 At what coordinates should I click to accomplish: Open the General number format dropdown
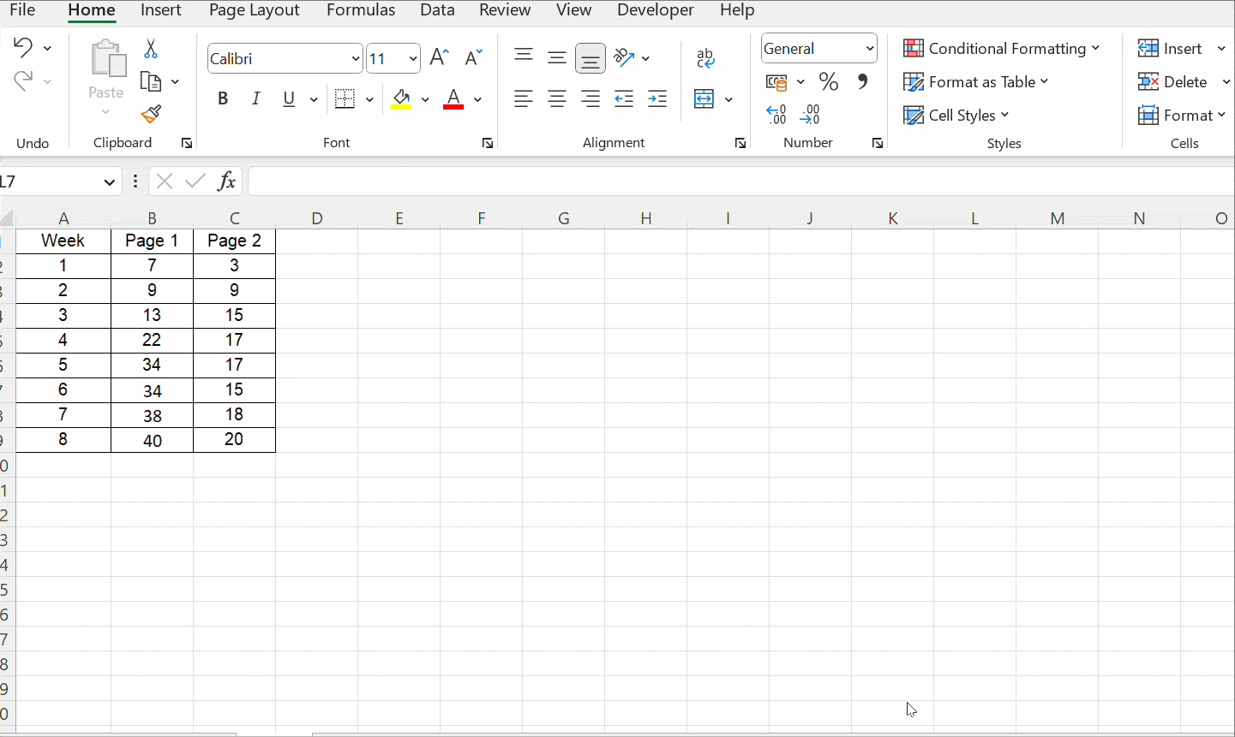point(868,48)
